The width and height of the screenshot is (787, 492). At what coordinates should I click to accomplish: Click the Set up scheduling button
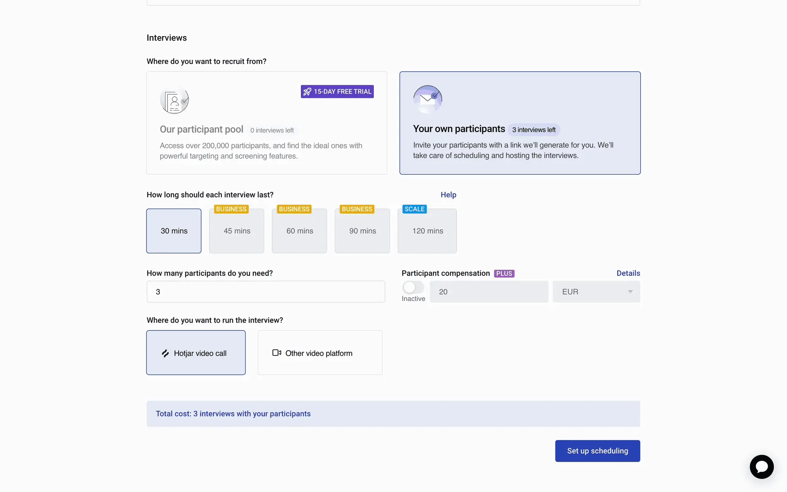tap(597, 451)
